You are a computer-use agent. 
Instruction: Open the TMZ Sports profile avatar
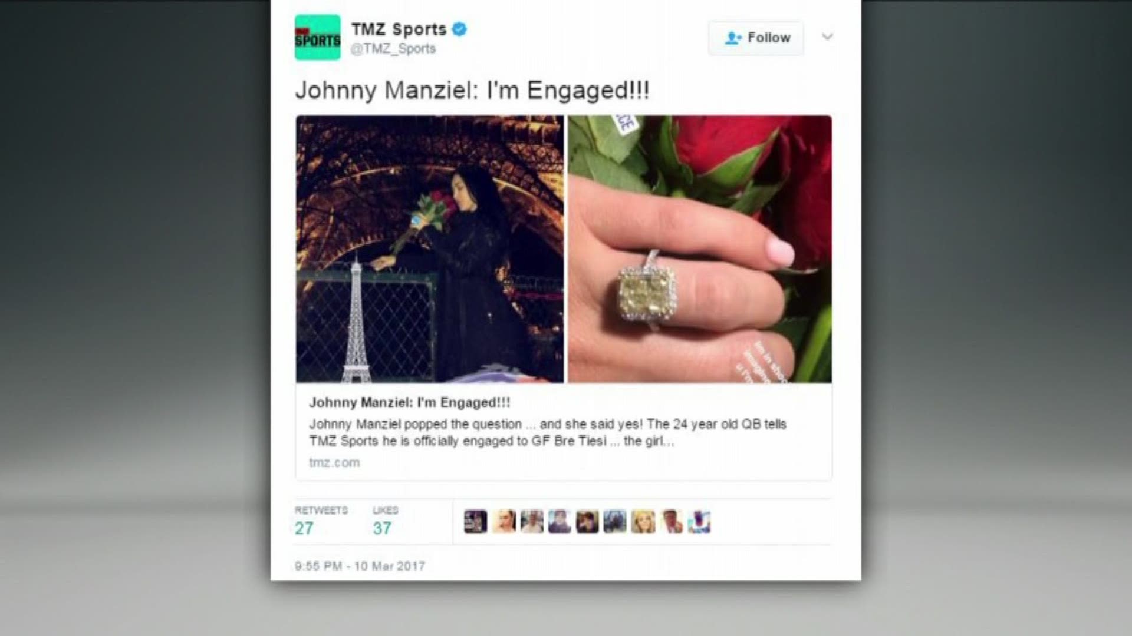[317, 37]
